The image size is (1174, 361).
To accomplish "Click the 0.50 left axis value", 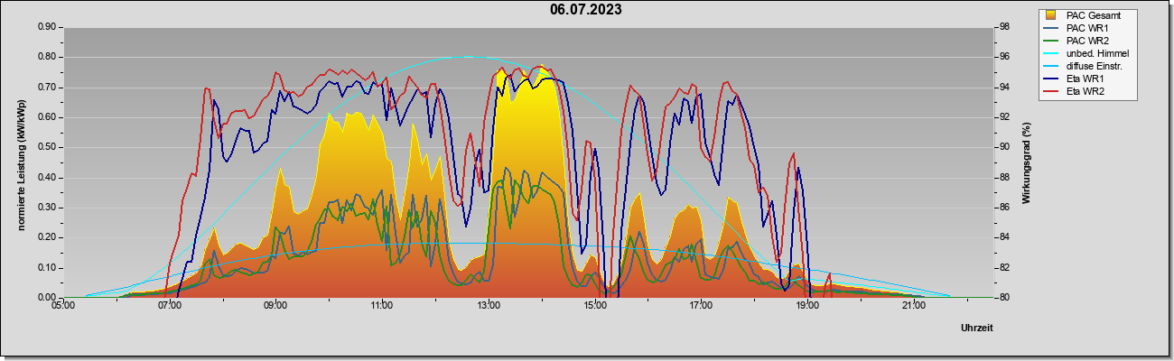I will pos(46,147).
